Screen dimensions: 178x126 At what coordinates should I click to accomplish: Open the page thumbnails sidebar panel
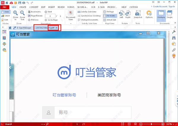pyautogui.click(x=4, y=32)
